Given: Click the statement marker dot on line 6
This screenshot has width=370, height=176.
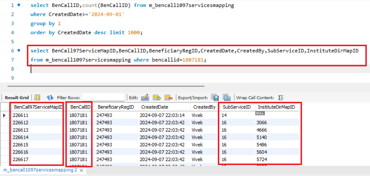Looking at the screenshot, I should click(x=19, y=51).
